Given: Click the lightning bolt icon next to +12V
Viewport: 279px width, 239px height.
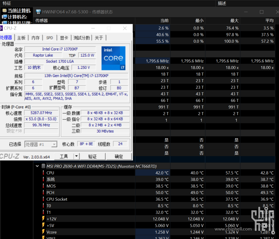Looking at the screenshot, I should pyautogui.click(x=43, y=219).
